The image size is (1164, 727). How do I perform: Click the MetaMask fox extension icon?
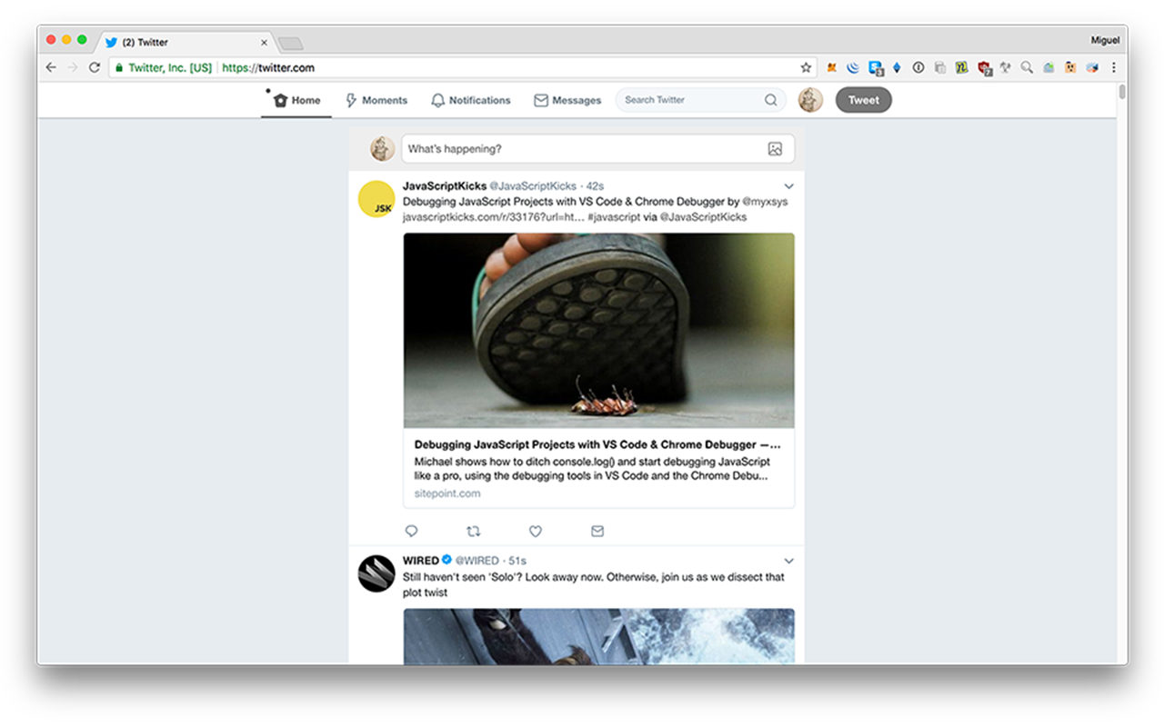[831, 67]
